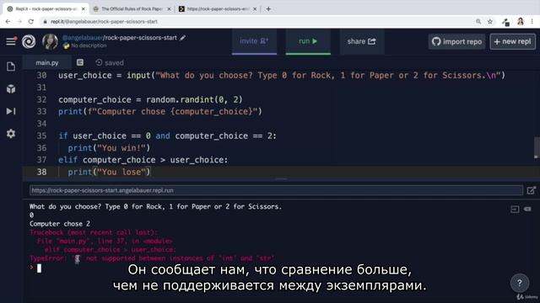Run the program with run button
The width and height of the screenshot is (540, 303).
(x=308, y=41)
